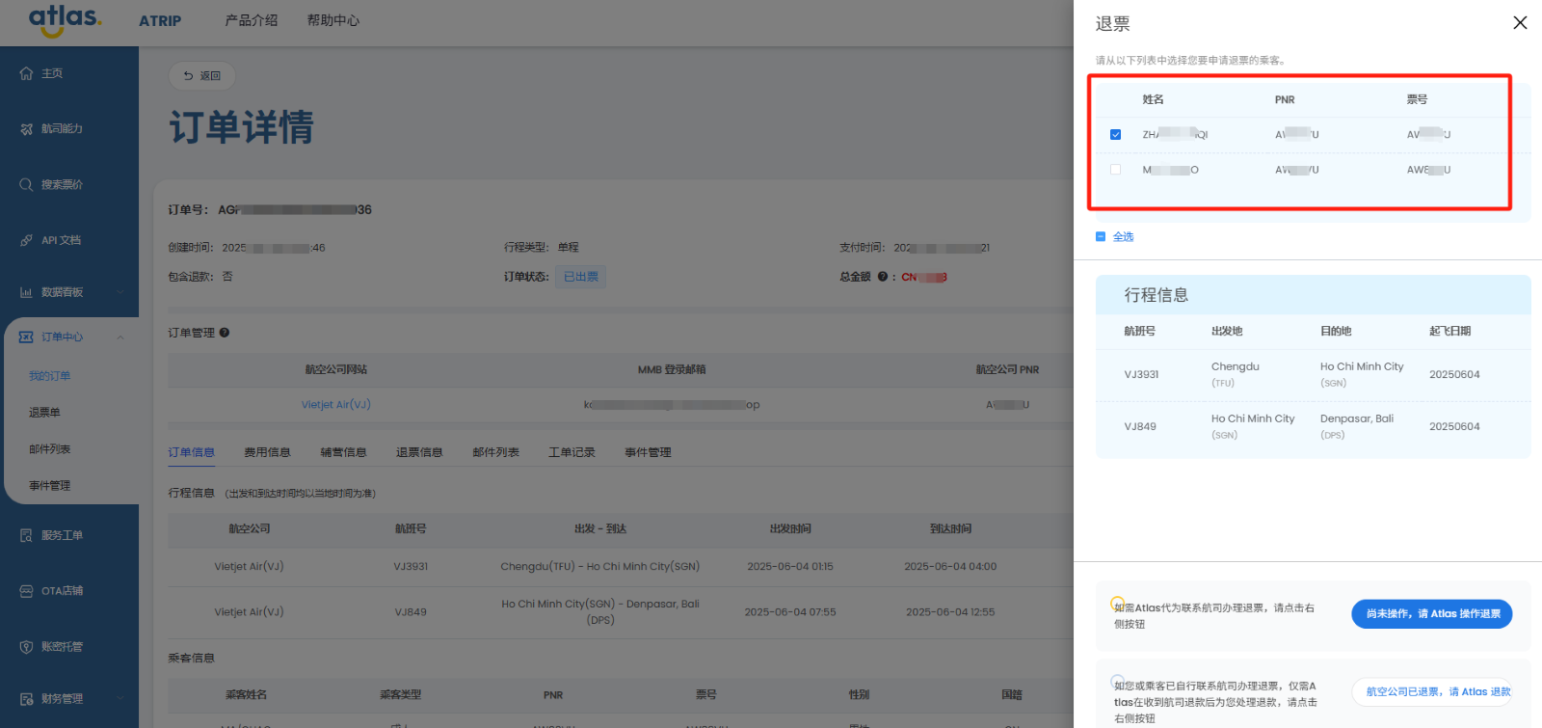Close the 退票 refund panel

1520,23
